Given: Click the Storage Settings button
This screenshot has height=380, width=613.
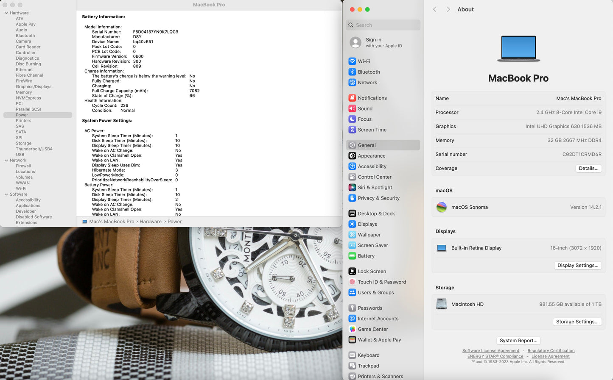Looking at the screenshot, I should (x=577, y=322).
